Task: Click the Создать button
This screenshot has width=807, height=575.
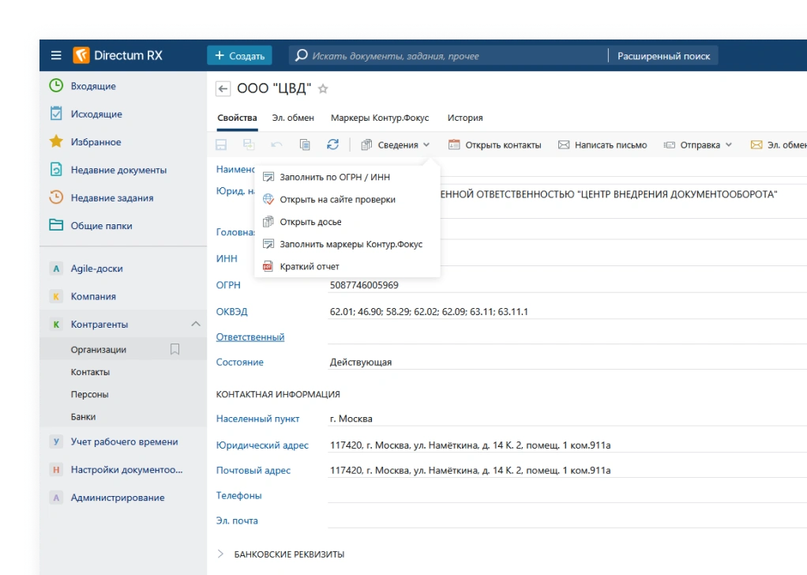Action: 239,56
